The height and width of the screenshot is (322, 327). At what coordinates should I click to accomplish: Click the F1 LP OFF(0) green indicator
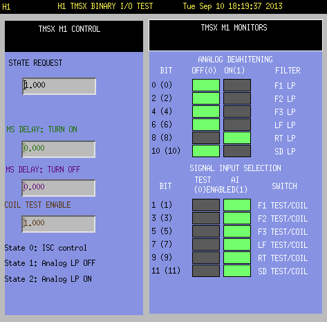[206, 85]
